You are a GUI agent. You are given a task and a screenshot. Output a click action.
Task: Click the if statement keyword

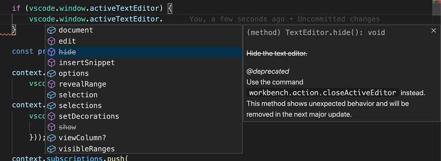16,8
